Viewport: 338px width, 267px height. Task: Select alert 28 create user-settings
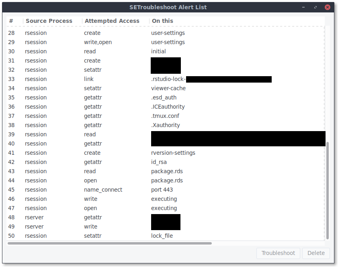[165, 33]
